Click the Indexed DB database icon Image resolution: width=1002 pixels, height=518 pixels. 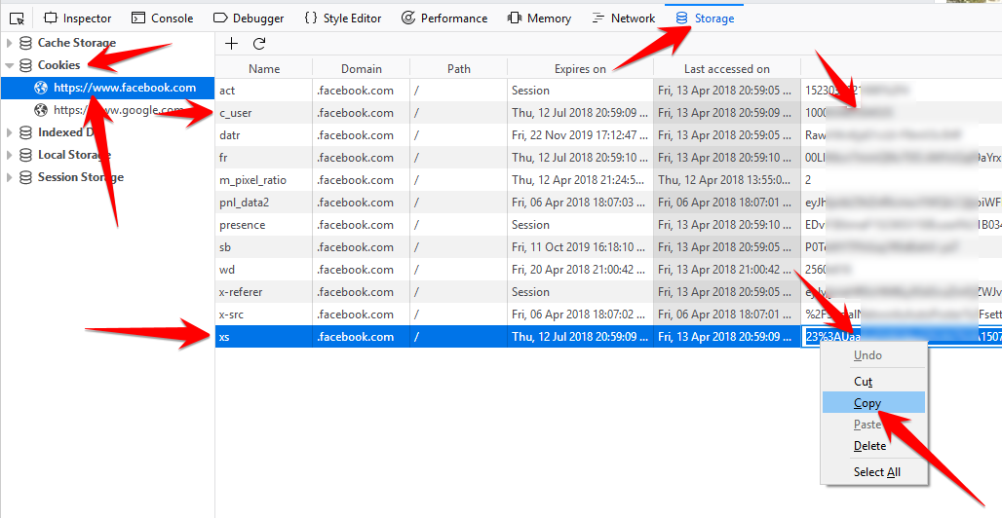(25, 132)
